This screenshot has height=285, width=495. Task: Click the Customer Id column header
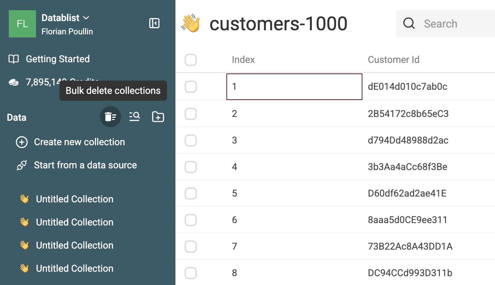click(x=394, y=60)
